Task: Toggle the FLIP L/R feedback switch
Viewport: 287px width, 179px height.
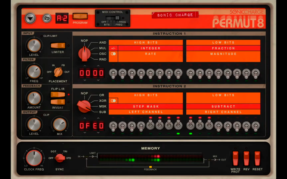Action: coord(58,95)
